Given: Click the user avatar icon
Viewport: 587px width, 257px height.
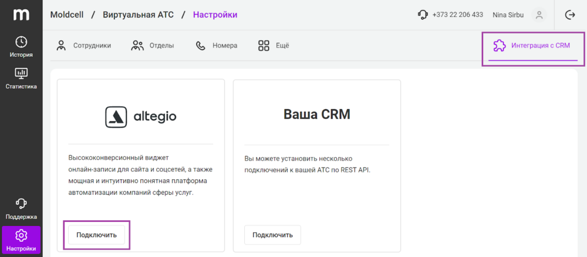Looking at the screenshot, I should pyautogui.click(x=539, y=15).
